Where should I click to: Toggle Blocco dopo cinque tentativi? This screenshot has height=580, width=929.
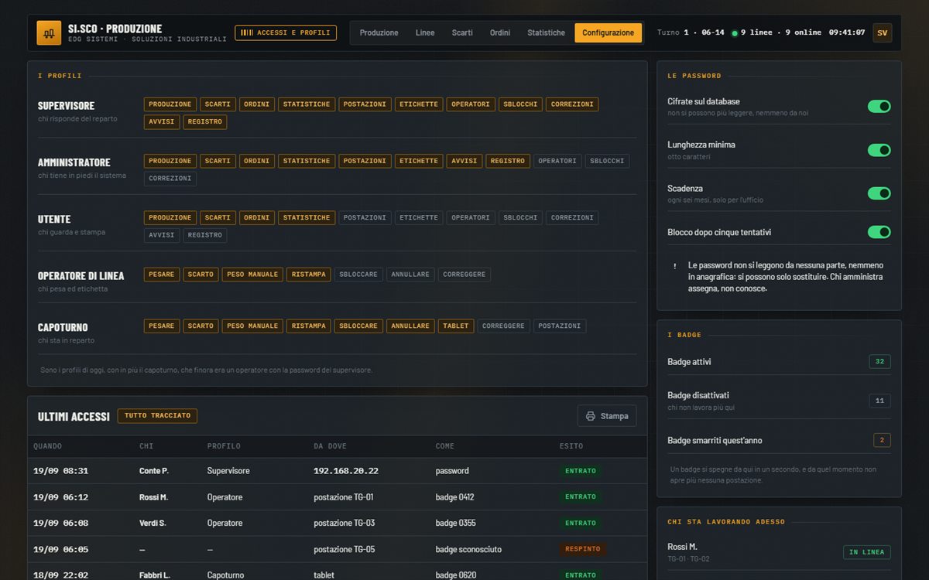(879, 232)
